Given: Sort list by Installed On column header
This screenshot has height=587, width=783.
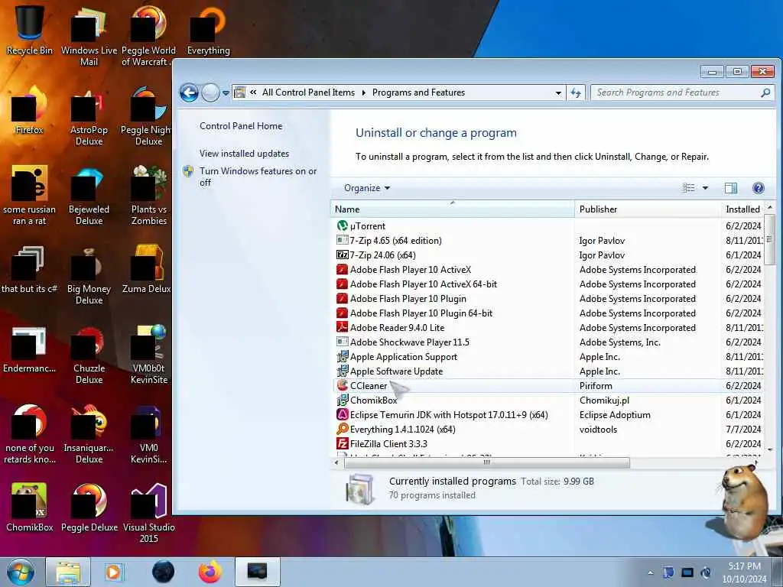Looking at the screenshot, I should click(743, 209).
